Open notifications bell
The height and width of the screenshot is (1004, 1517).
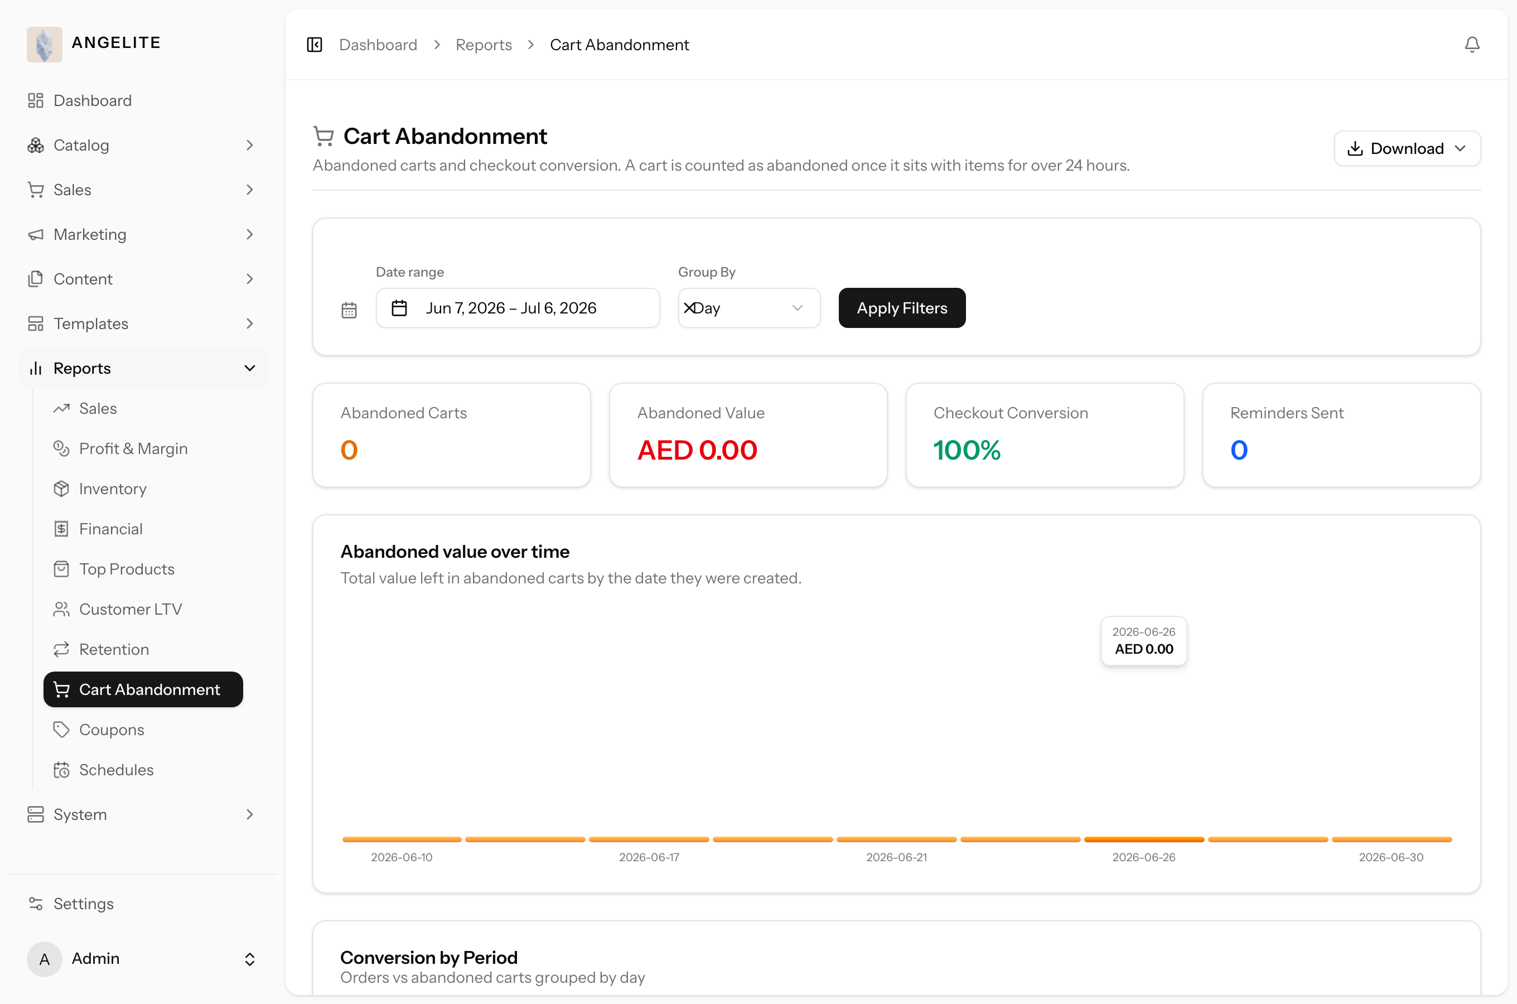(x=1472, y=45)
